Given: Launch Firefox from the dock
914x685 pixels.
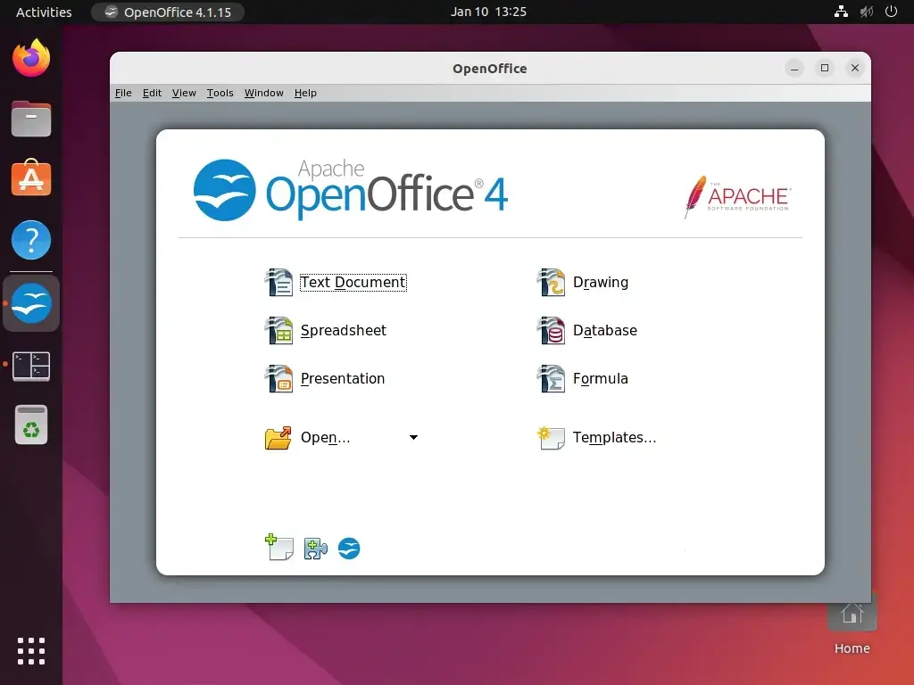Looking at the screenshot, I should (x=31, y=58).
